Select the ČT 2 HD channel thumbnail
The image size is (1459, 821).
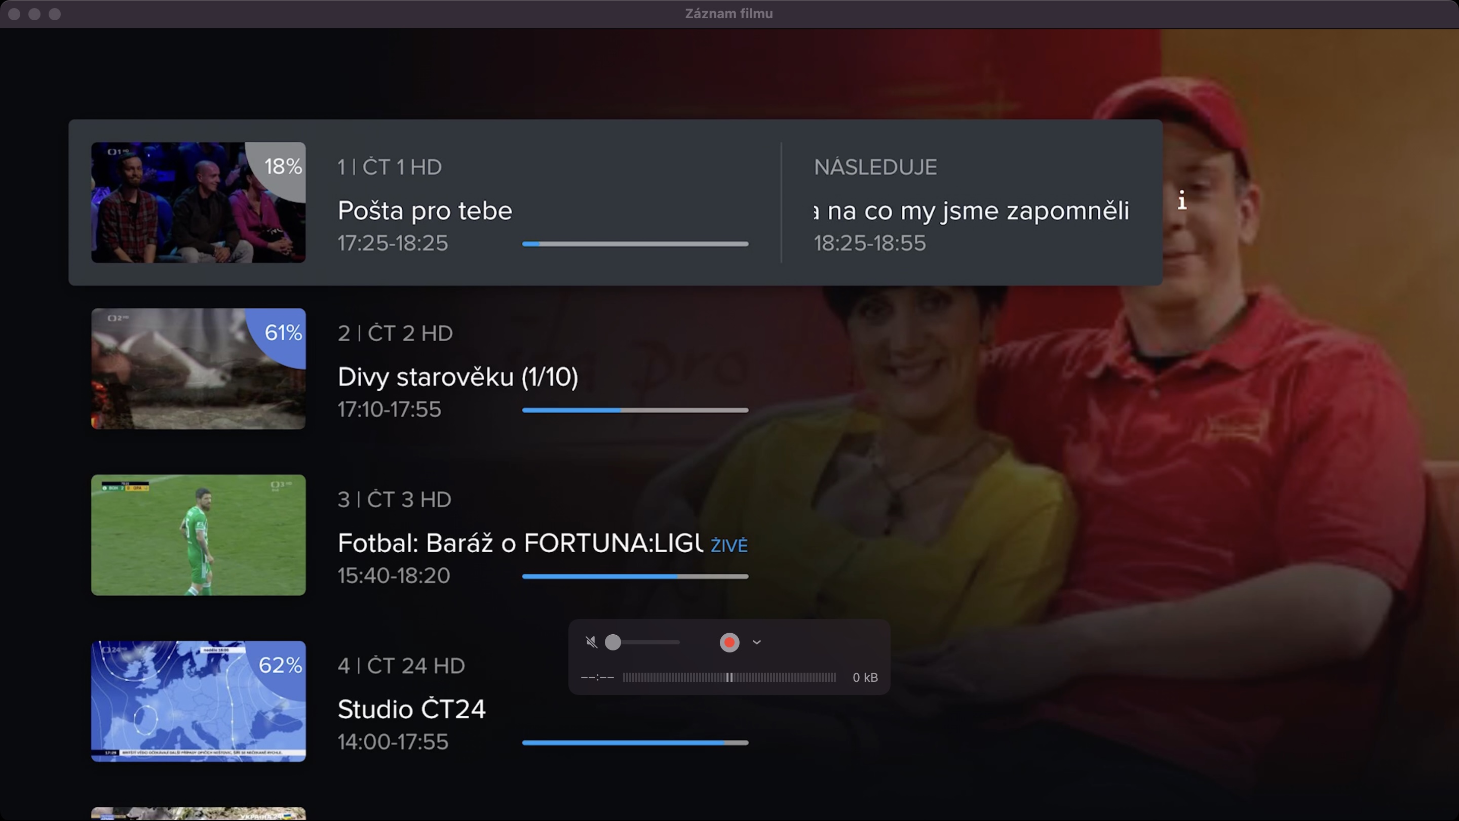(x=198, y=368)
